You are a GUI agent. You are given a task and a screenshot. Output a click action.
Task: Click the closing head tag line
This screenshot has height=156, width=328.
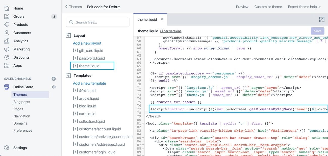click(153, 116)
